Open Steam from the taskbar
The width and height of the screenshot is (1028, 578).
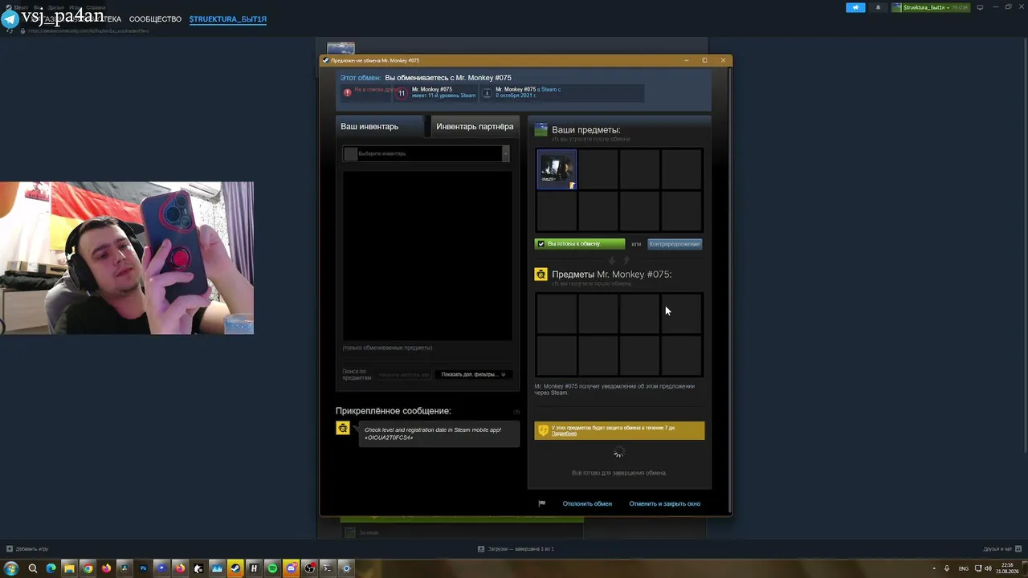coord(235,568)
